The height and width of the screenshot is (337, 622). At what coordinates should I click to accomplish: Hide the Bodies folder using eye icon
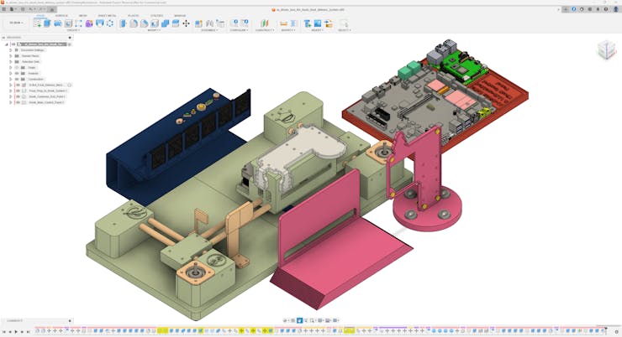tap(17, 73)
